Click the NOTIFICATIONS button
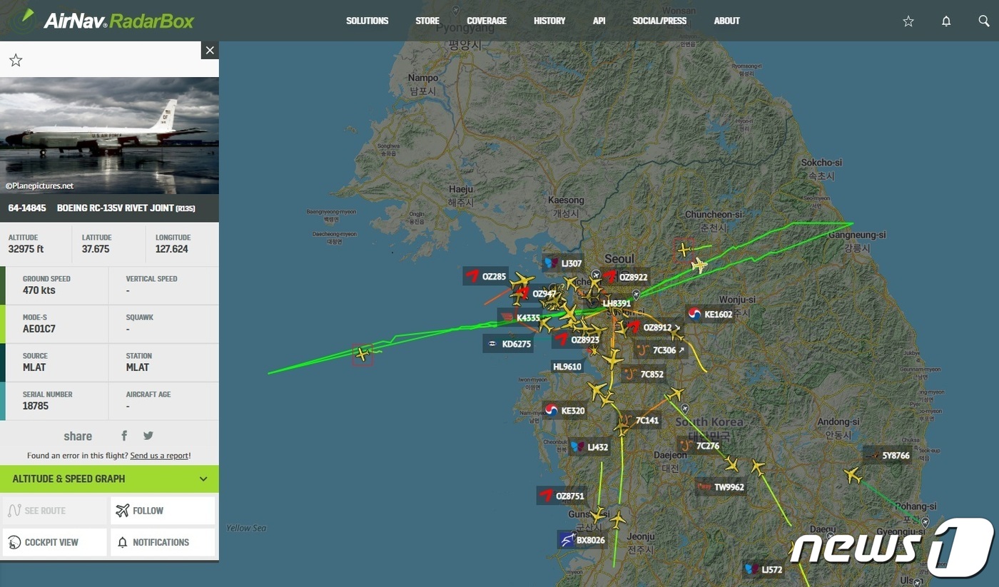 pyautogui.click(x=163, y=542)
